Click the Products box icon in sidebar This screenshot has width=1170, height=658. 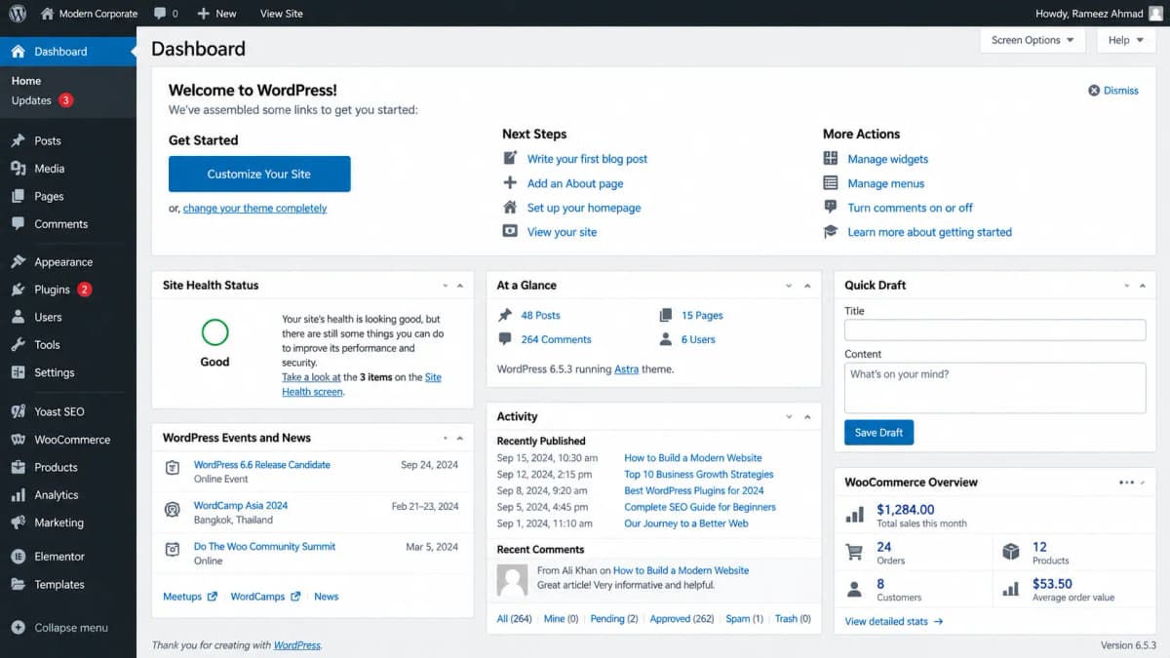18,467
